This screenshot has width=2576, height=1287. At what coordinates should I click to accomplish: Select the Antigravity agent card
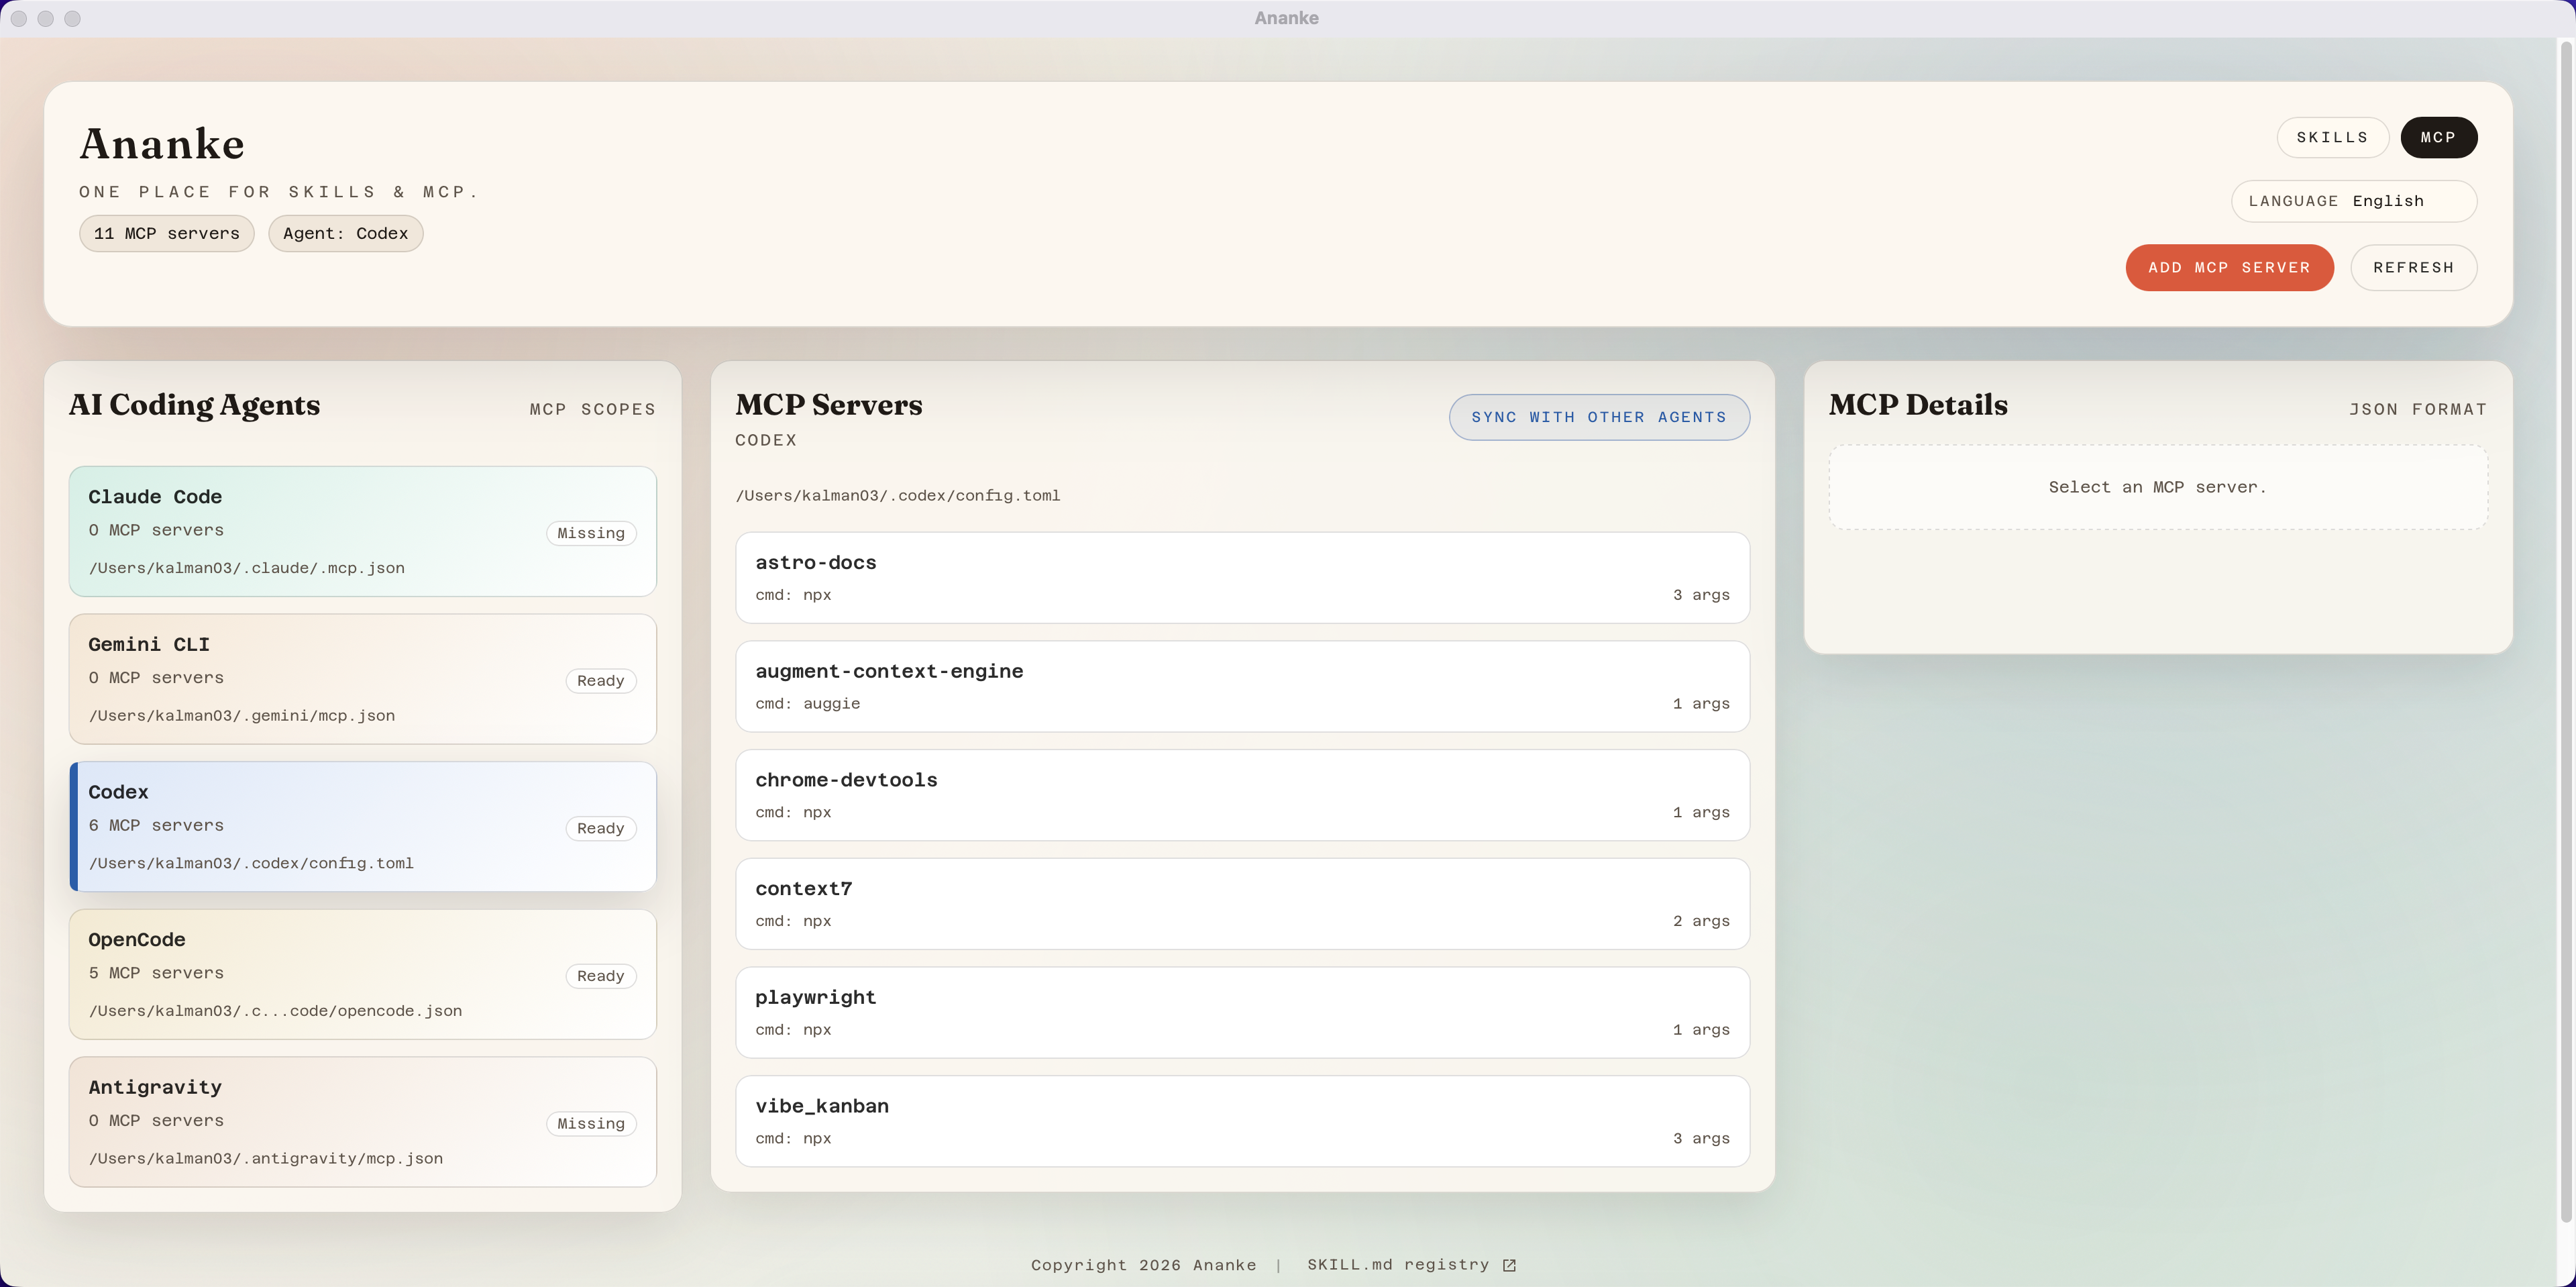pyautogui.click(x=362, y=1121)
